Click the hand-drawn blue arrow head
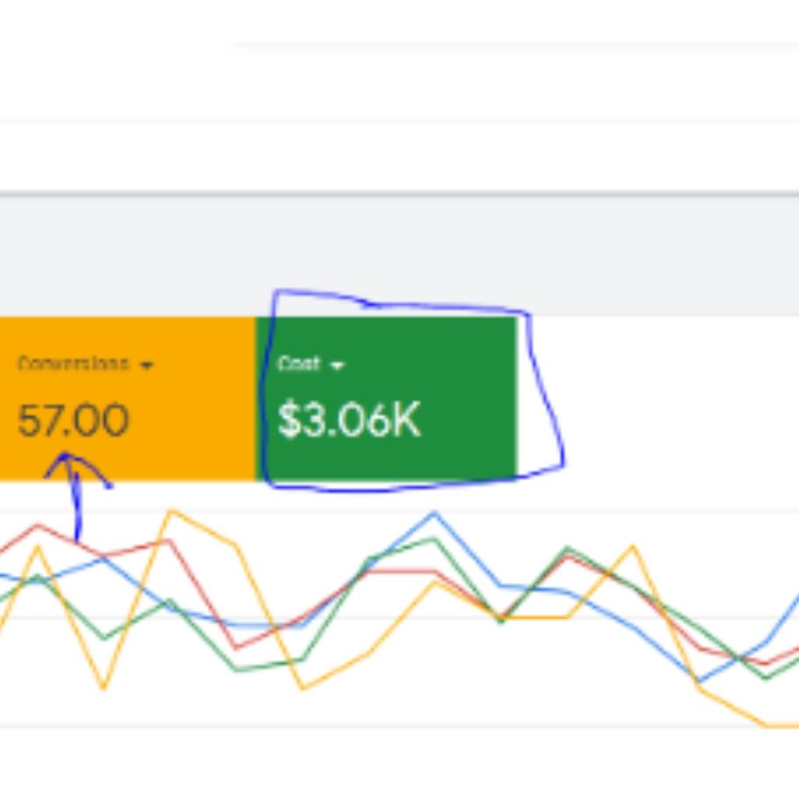The image size is (799, 799). [67, 457]
